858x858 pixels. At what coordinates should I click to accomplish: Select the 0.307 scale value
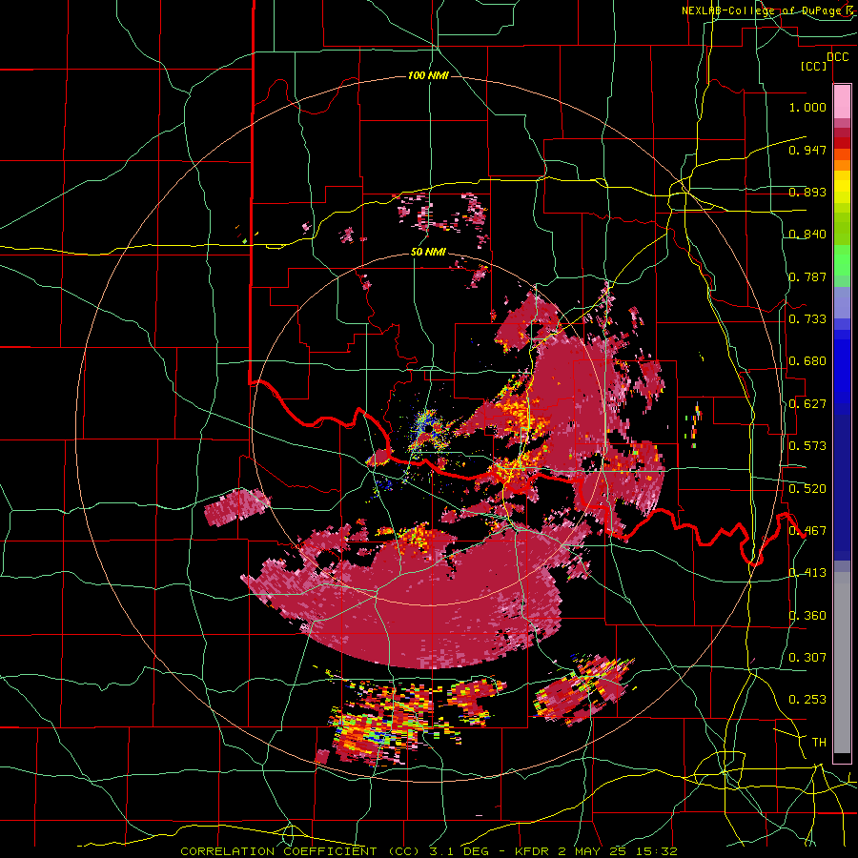[807, 658]
